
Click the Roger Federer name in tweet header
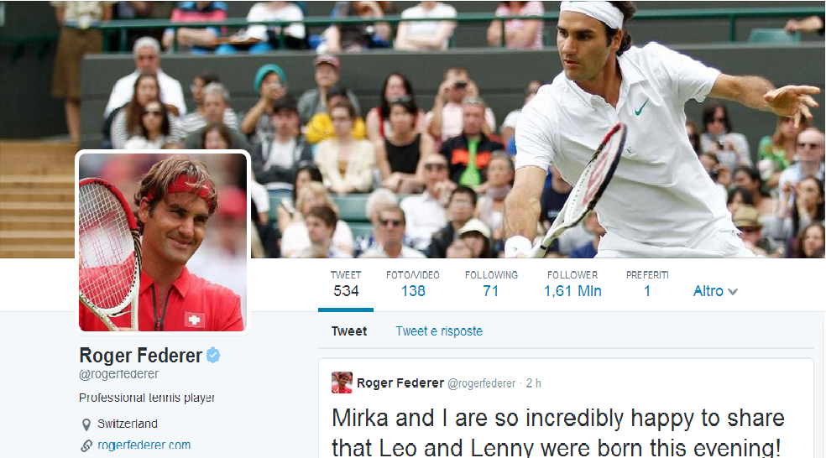[400, 383]
